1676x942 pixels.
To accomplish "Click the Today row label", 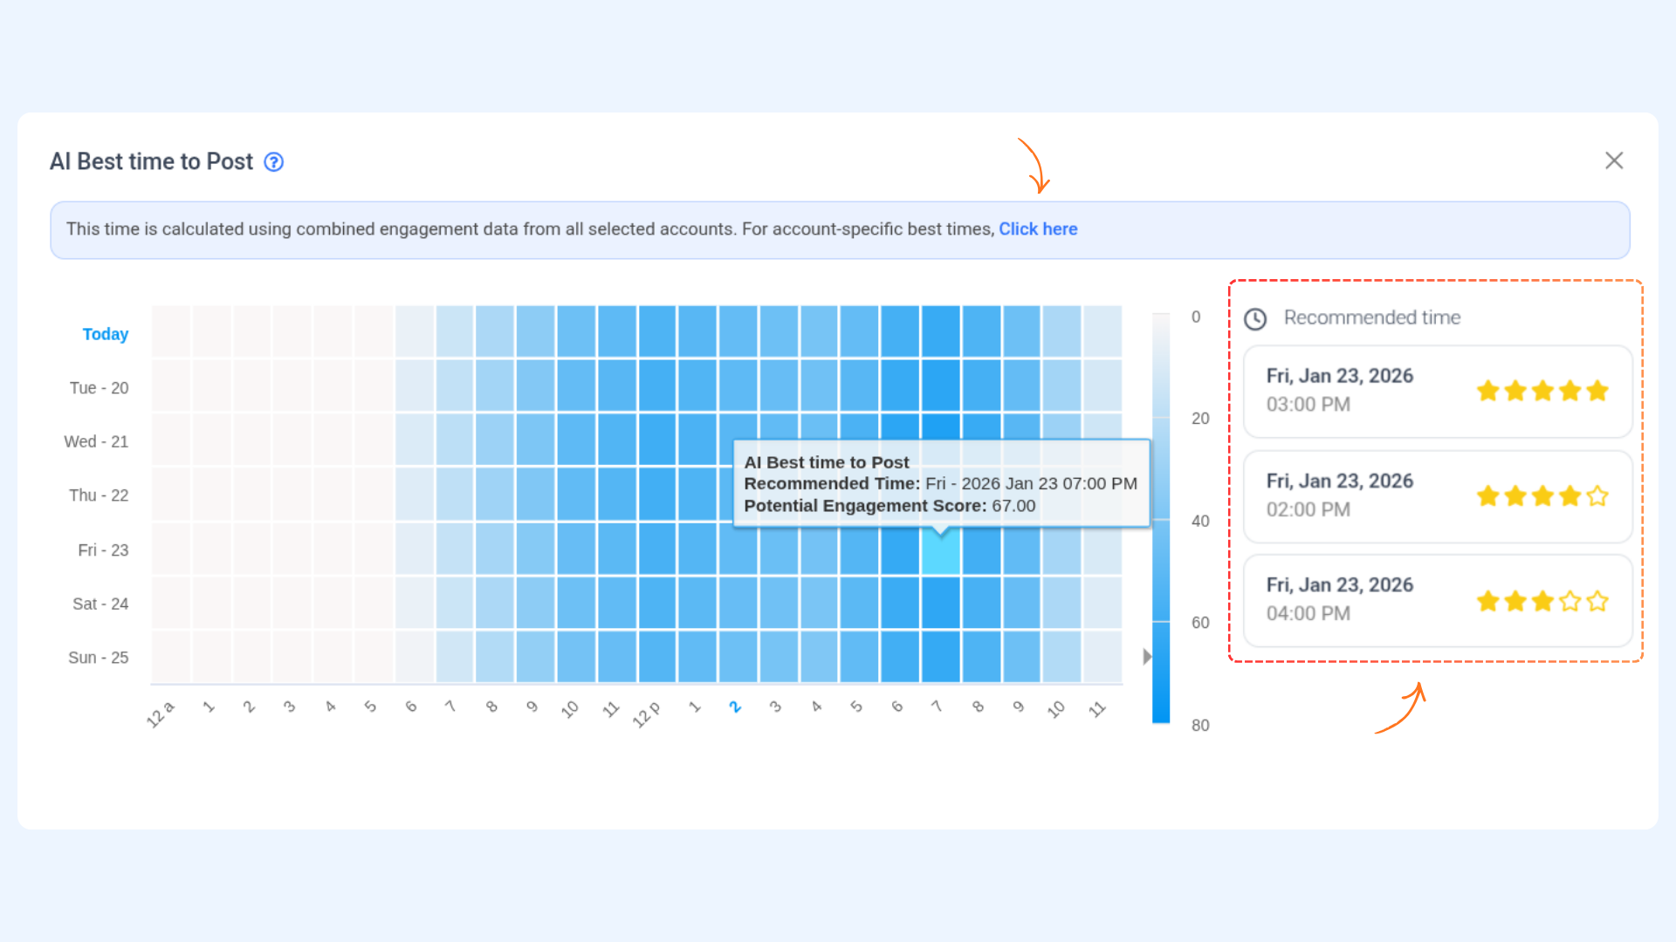I will point(105,335).
